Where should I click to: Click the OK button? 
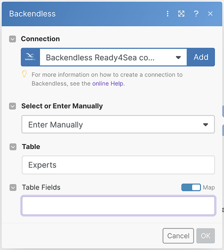[205, 236]
